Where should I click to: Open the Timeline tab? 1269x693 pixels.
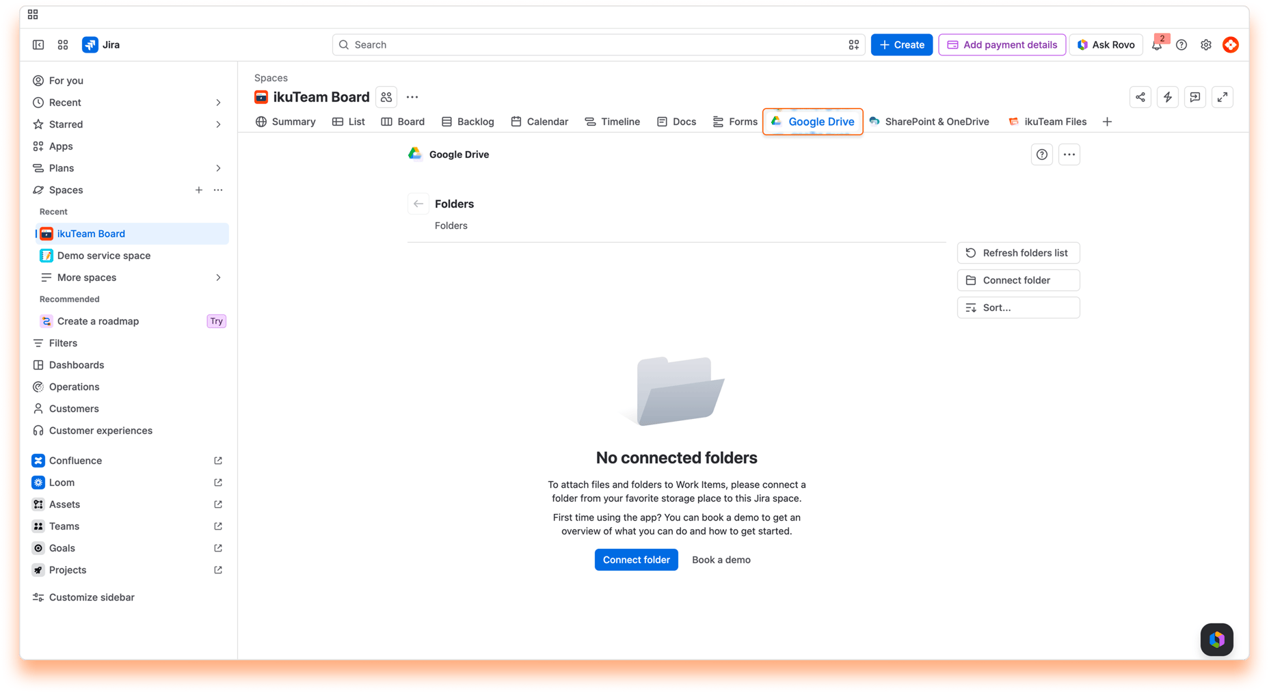pyautogui.click(x=613, y=122)
